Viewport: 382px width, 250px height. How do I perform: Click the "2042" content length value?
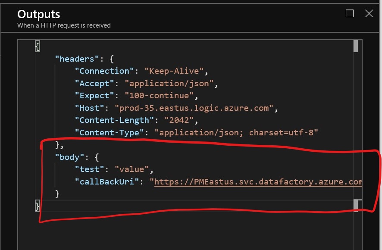click(179, 120)
